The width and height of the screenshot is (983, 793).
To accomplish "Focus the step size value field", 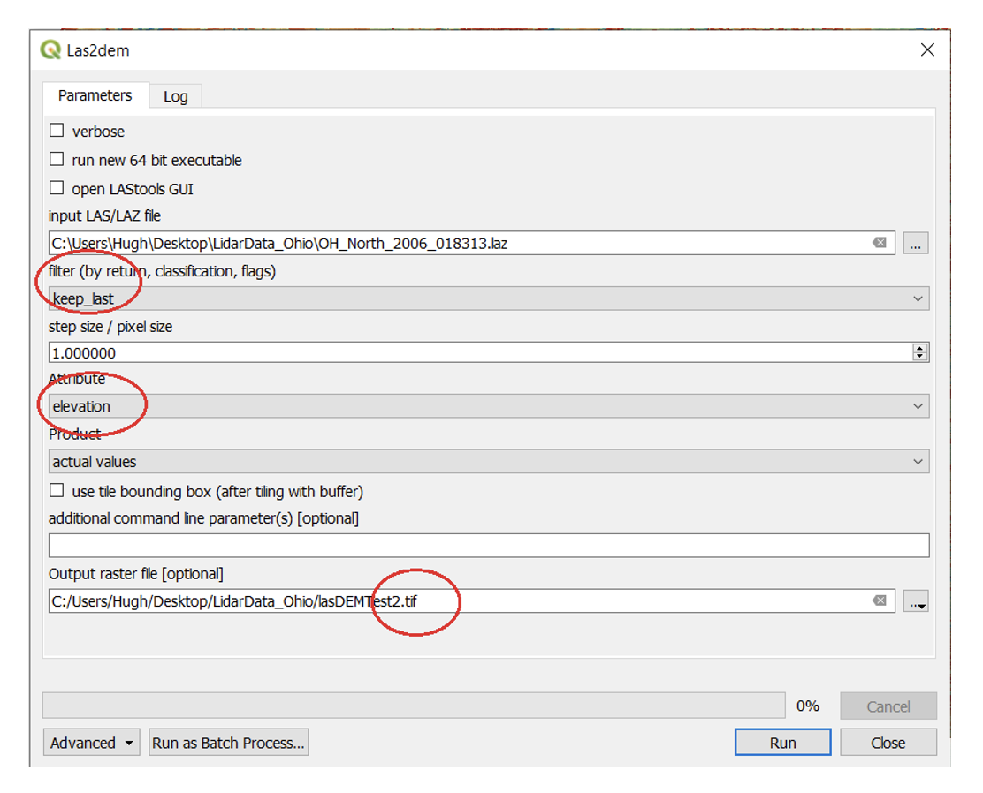I will 480,352.
